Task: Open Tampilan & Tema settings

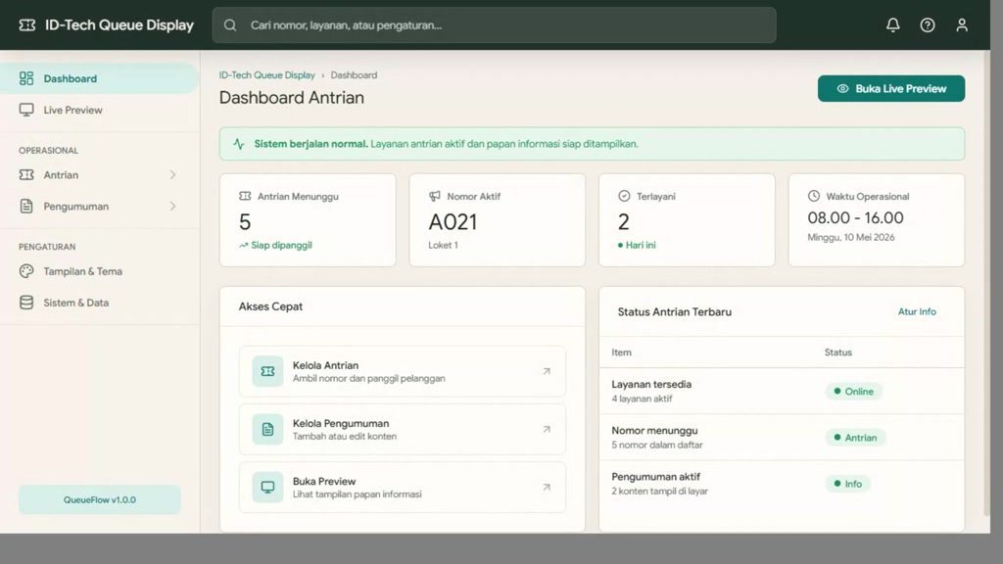Action: 99,271
